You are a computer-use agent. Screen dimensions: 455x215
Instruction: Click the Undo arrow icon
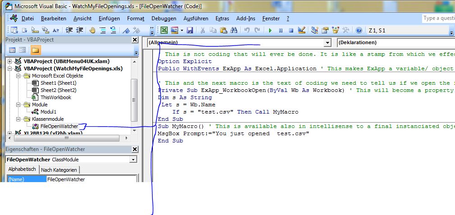click(247, 30)
